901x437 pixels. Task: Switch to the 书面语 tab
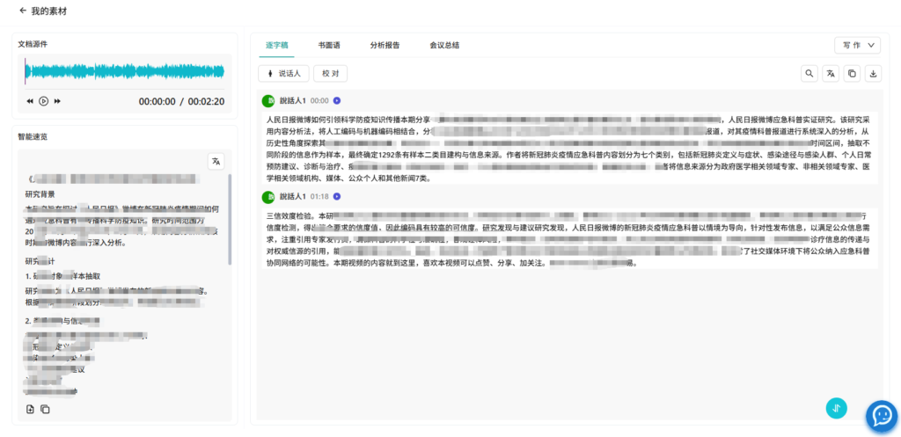(x=329, y=45)
